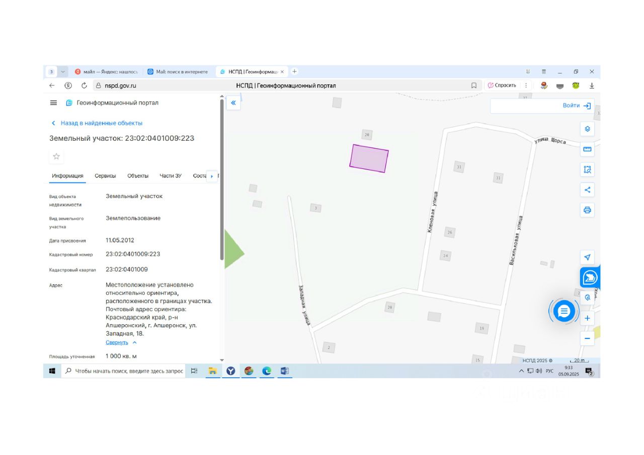
Task: Focus the Windows taskbar search box
Action: point(124,371)
